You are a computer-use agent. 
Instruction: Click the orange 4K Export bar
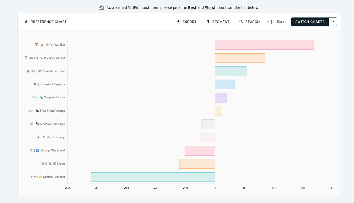(197, 164)
